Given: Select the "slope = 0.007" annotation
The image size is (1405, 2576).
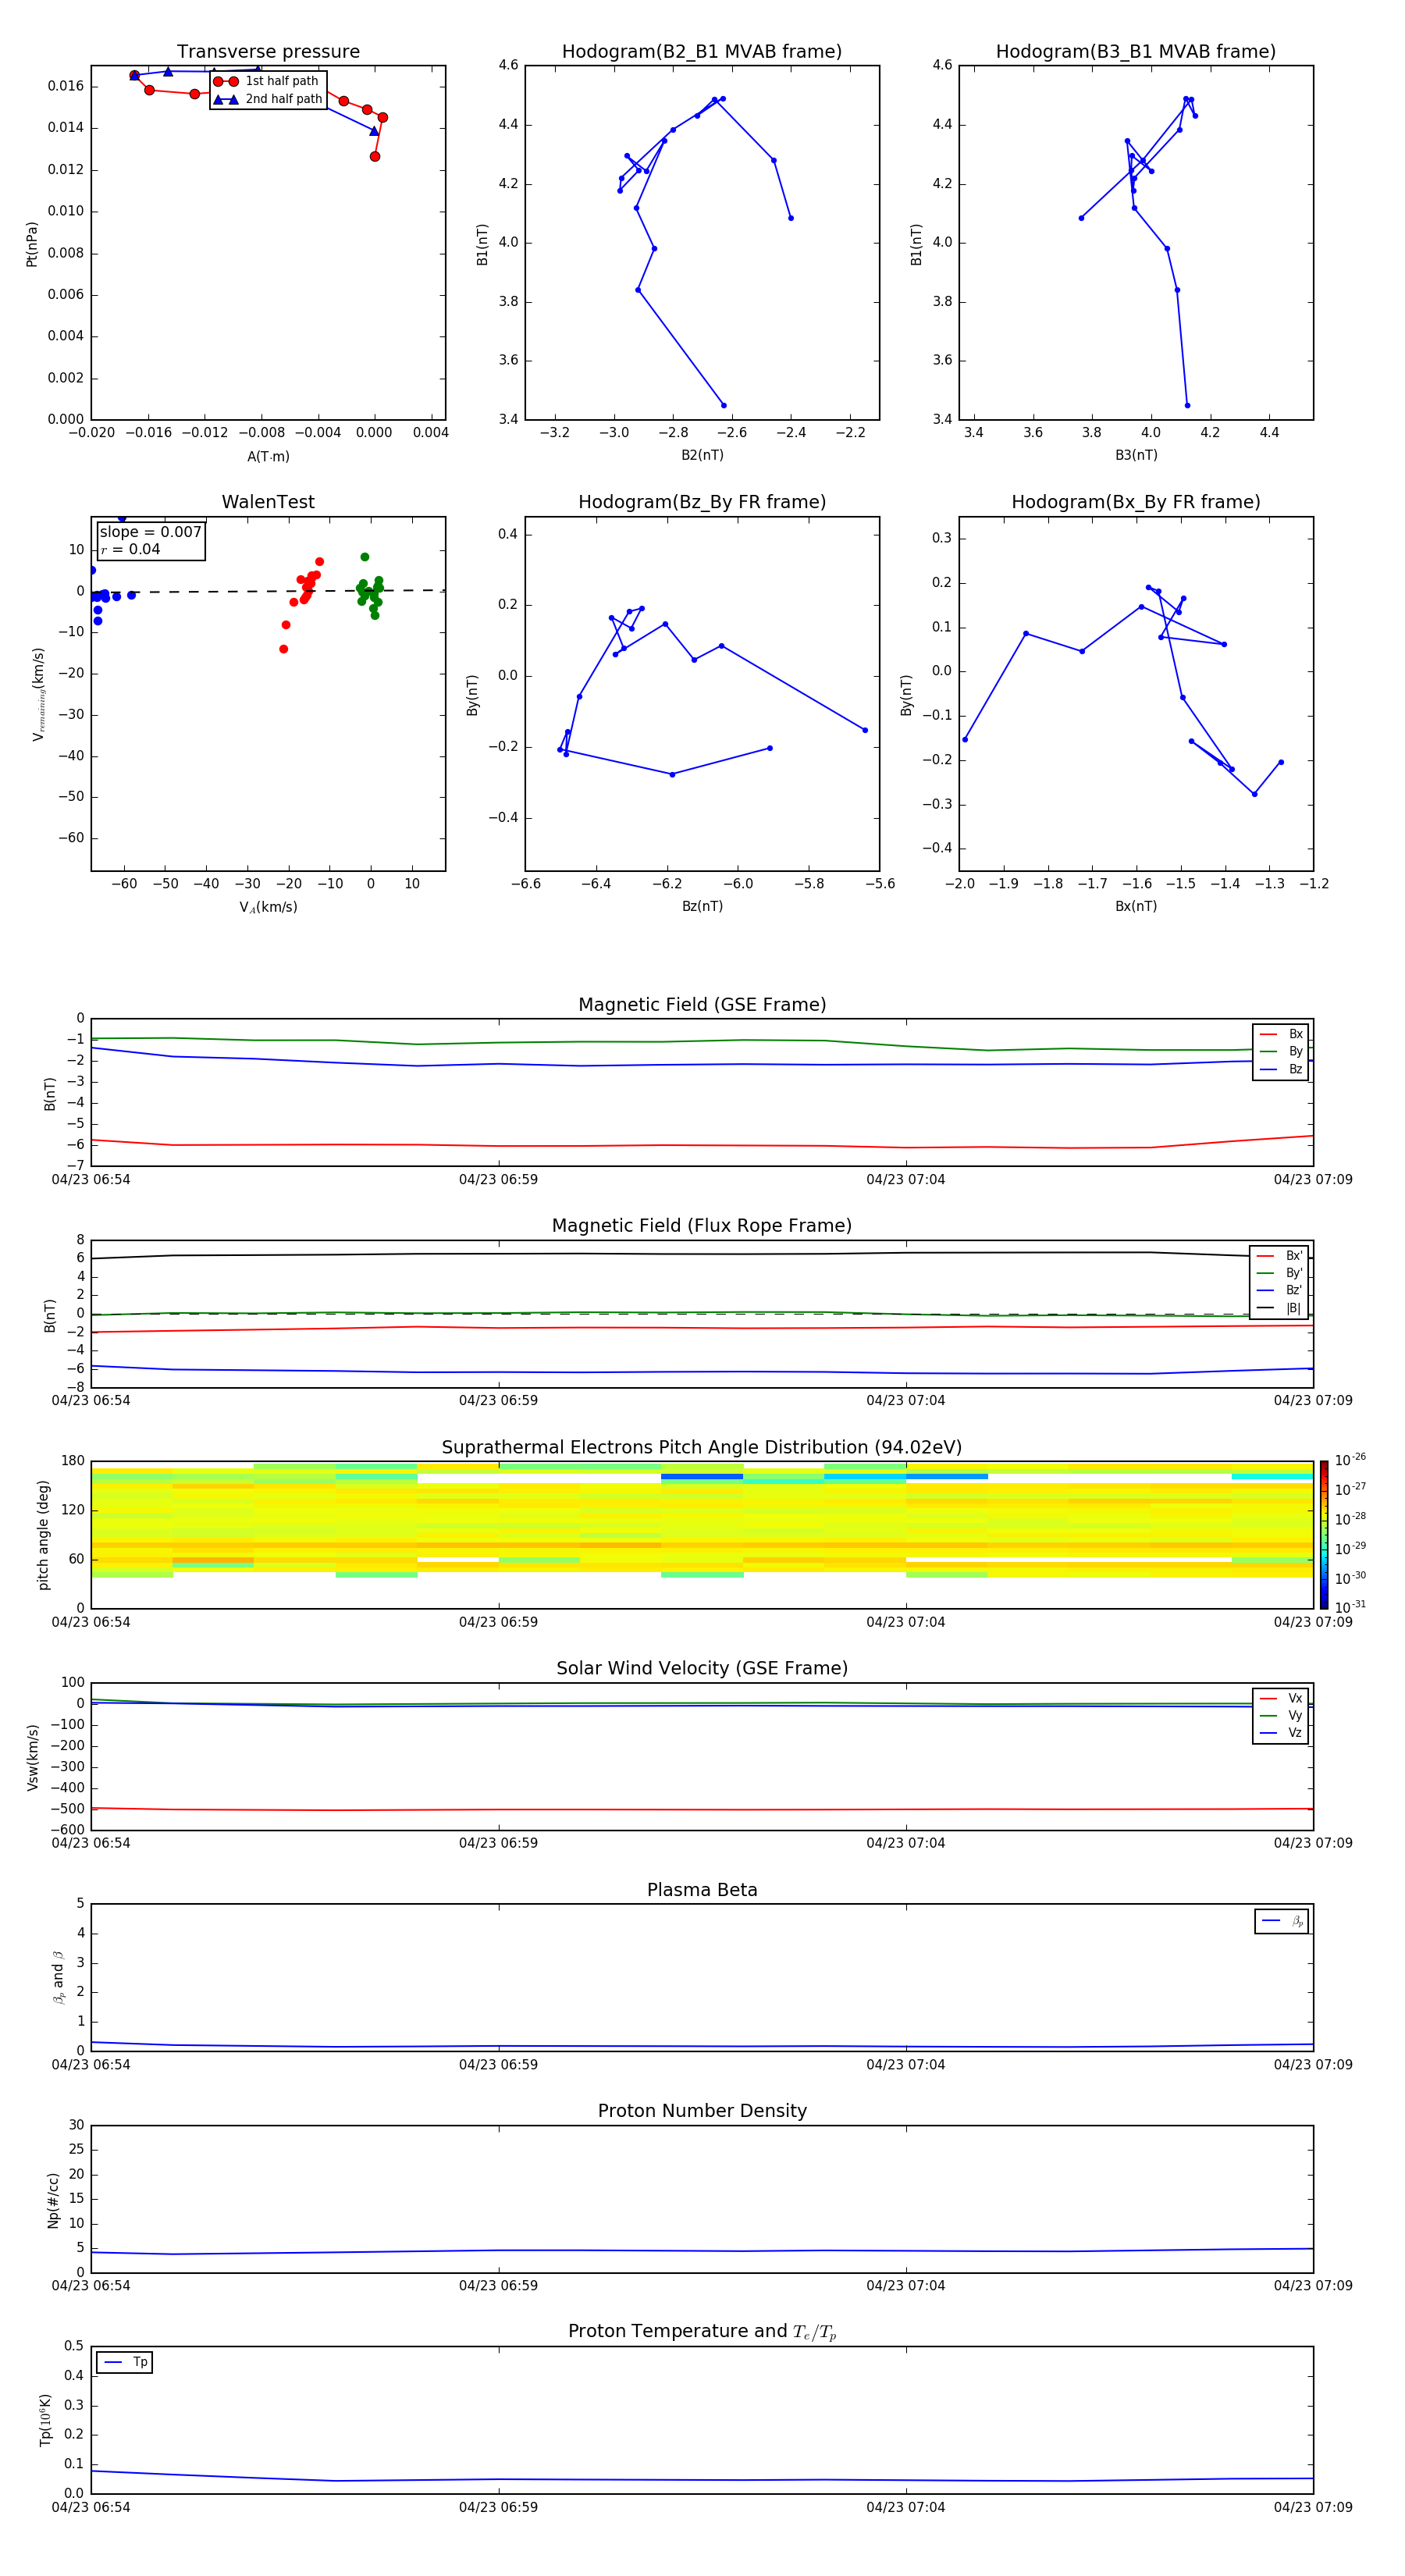Looking at the screenshot, I should point(151,532).
